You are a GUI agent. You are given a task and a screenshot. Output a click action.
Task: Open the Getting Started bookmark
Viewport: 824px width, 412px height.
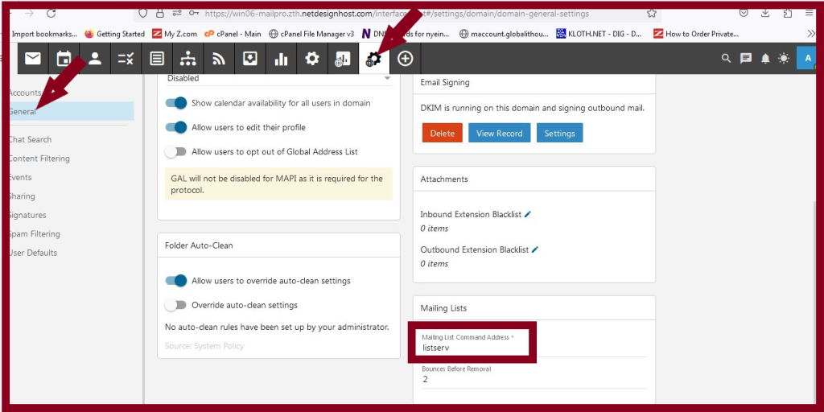(114, 34)
